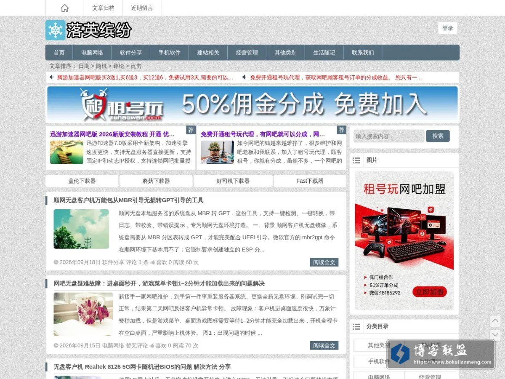505x379 pixels.
Task: Open the 经营管理 nav item
Action: [x=247, y=53]
